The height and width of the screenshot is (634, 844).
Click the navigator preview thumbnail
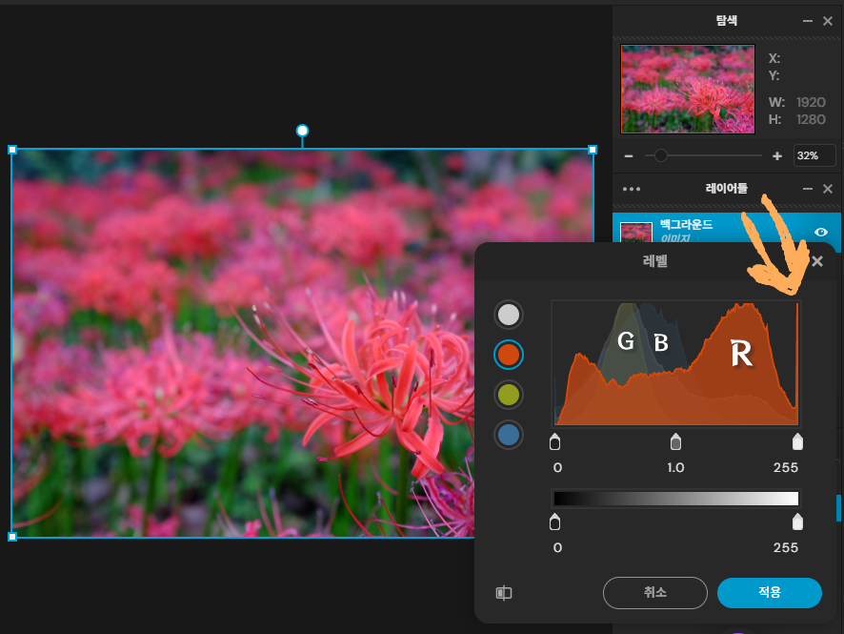click(688, 89)
